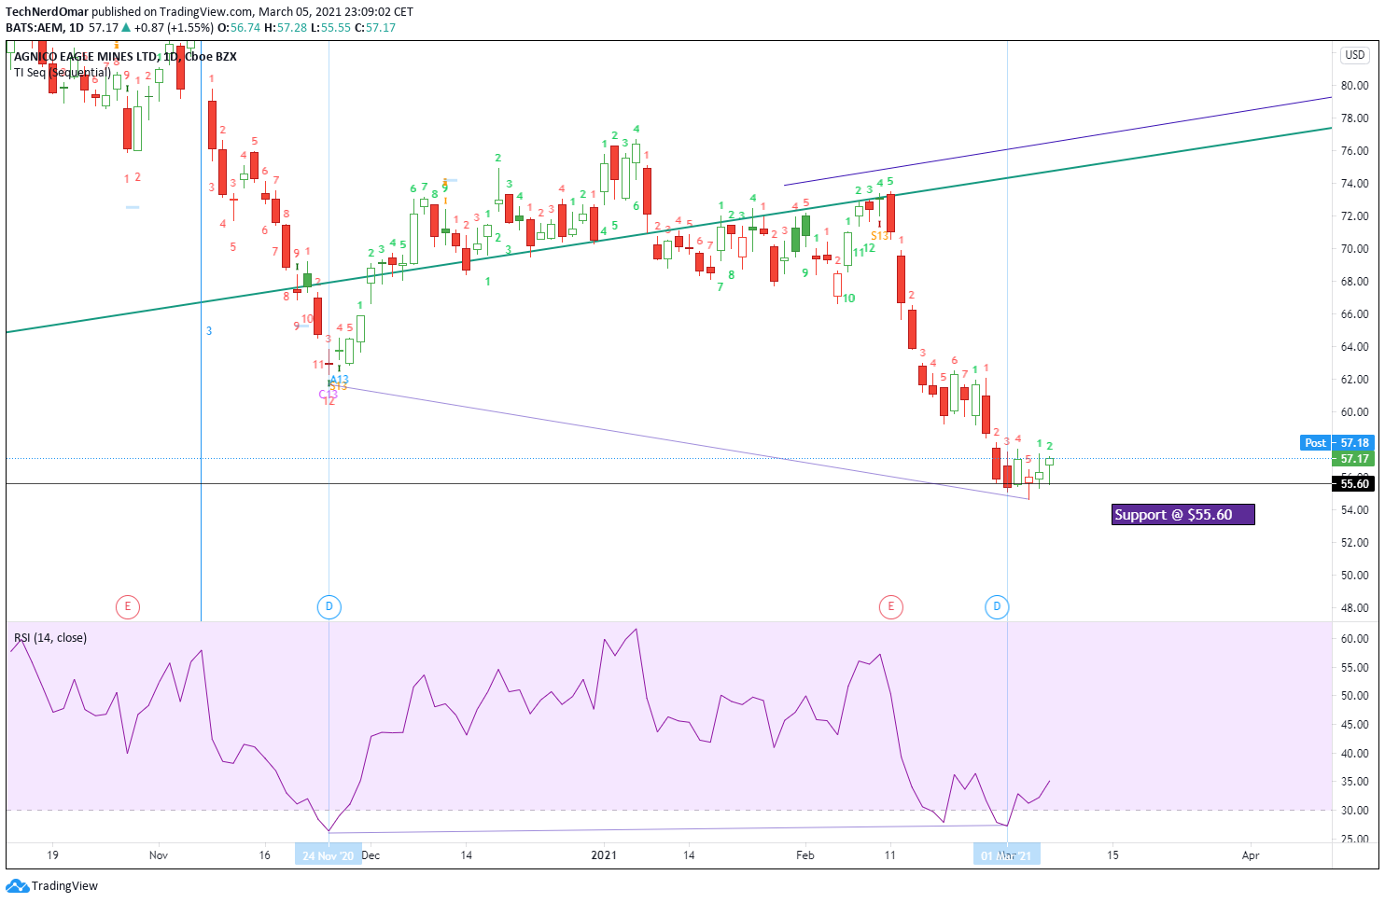Click the 78.00 value on price axis

click(x=1354, y=118)
